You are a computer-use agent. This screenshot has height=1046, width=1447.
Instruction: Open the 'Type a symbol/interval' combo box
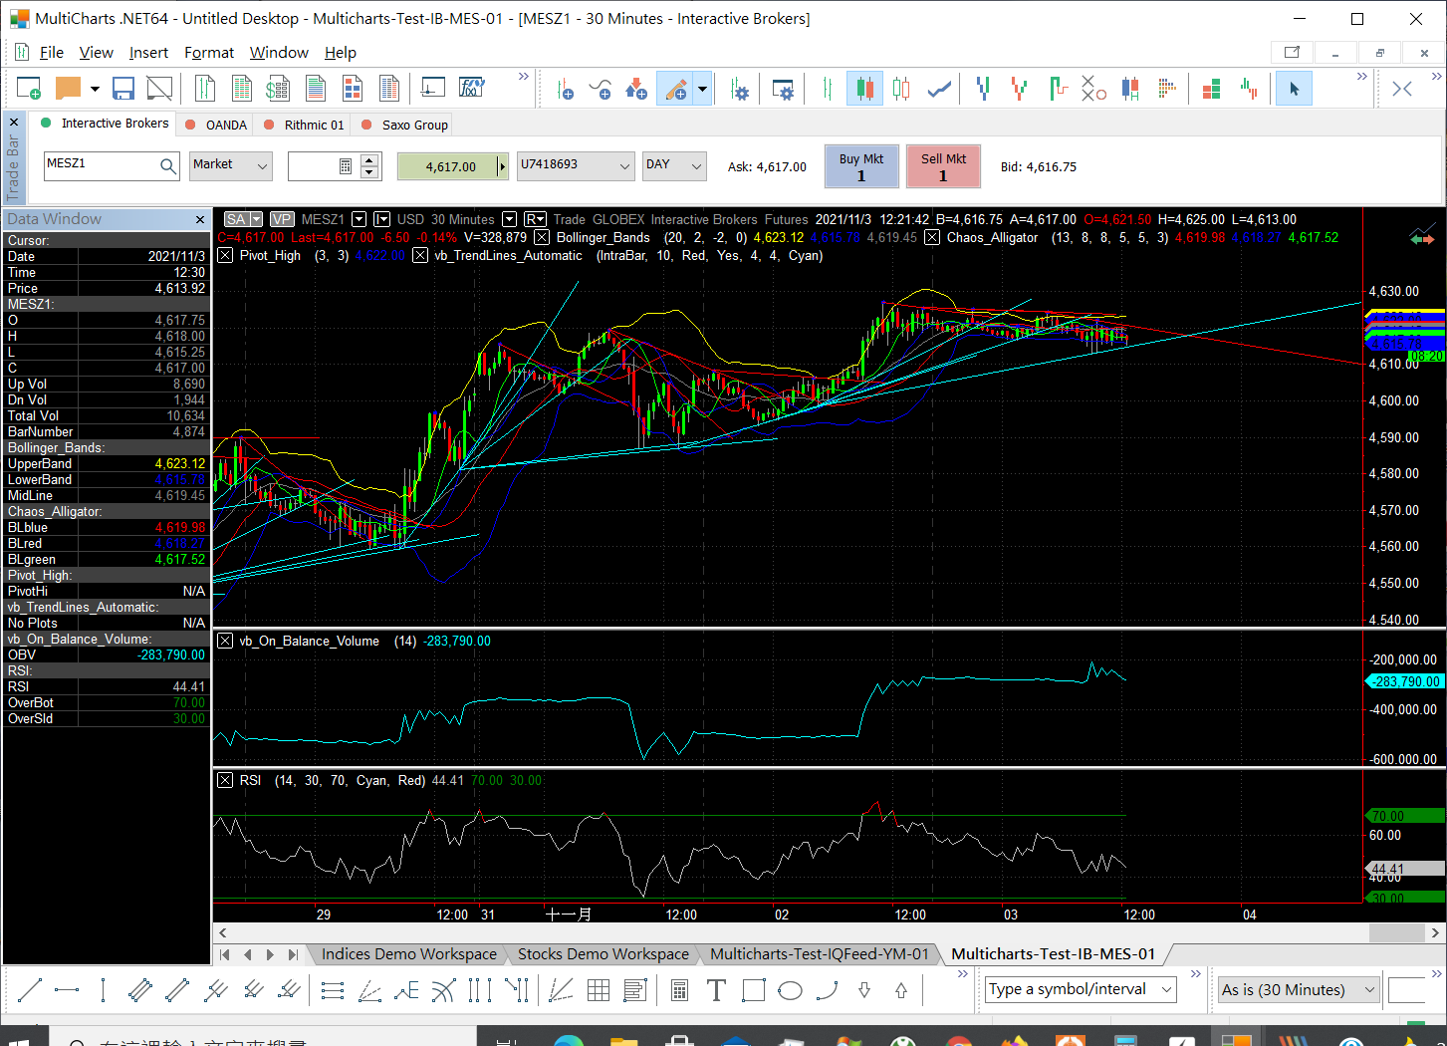coord(1081,989)
